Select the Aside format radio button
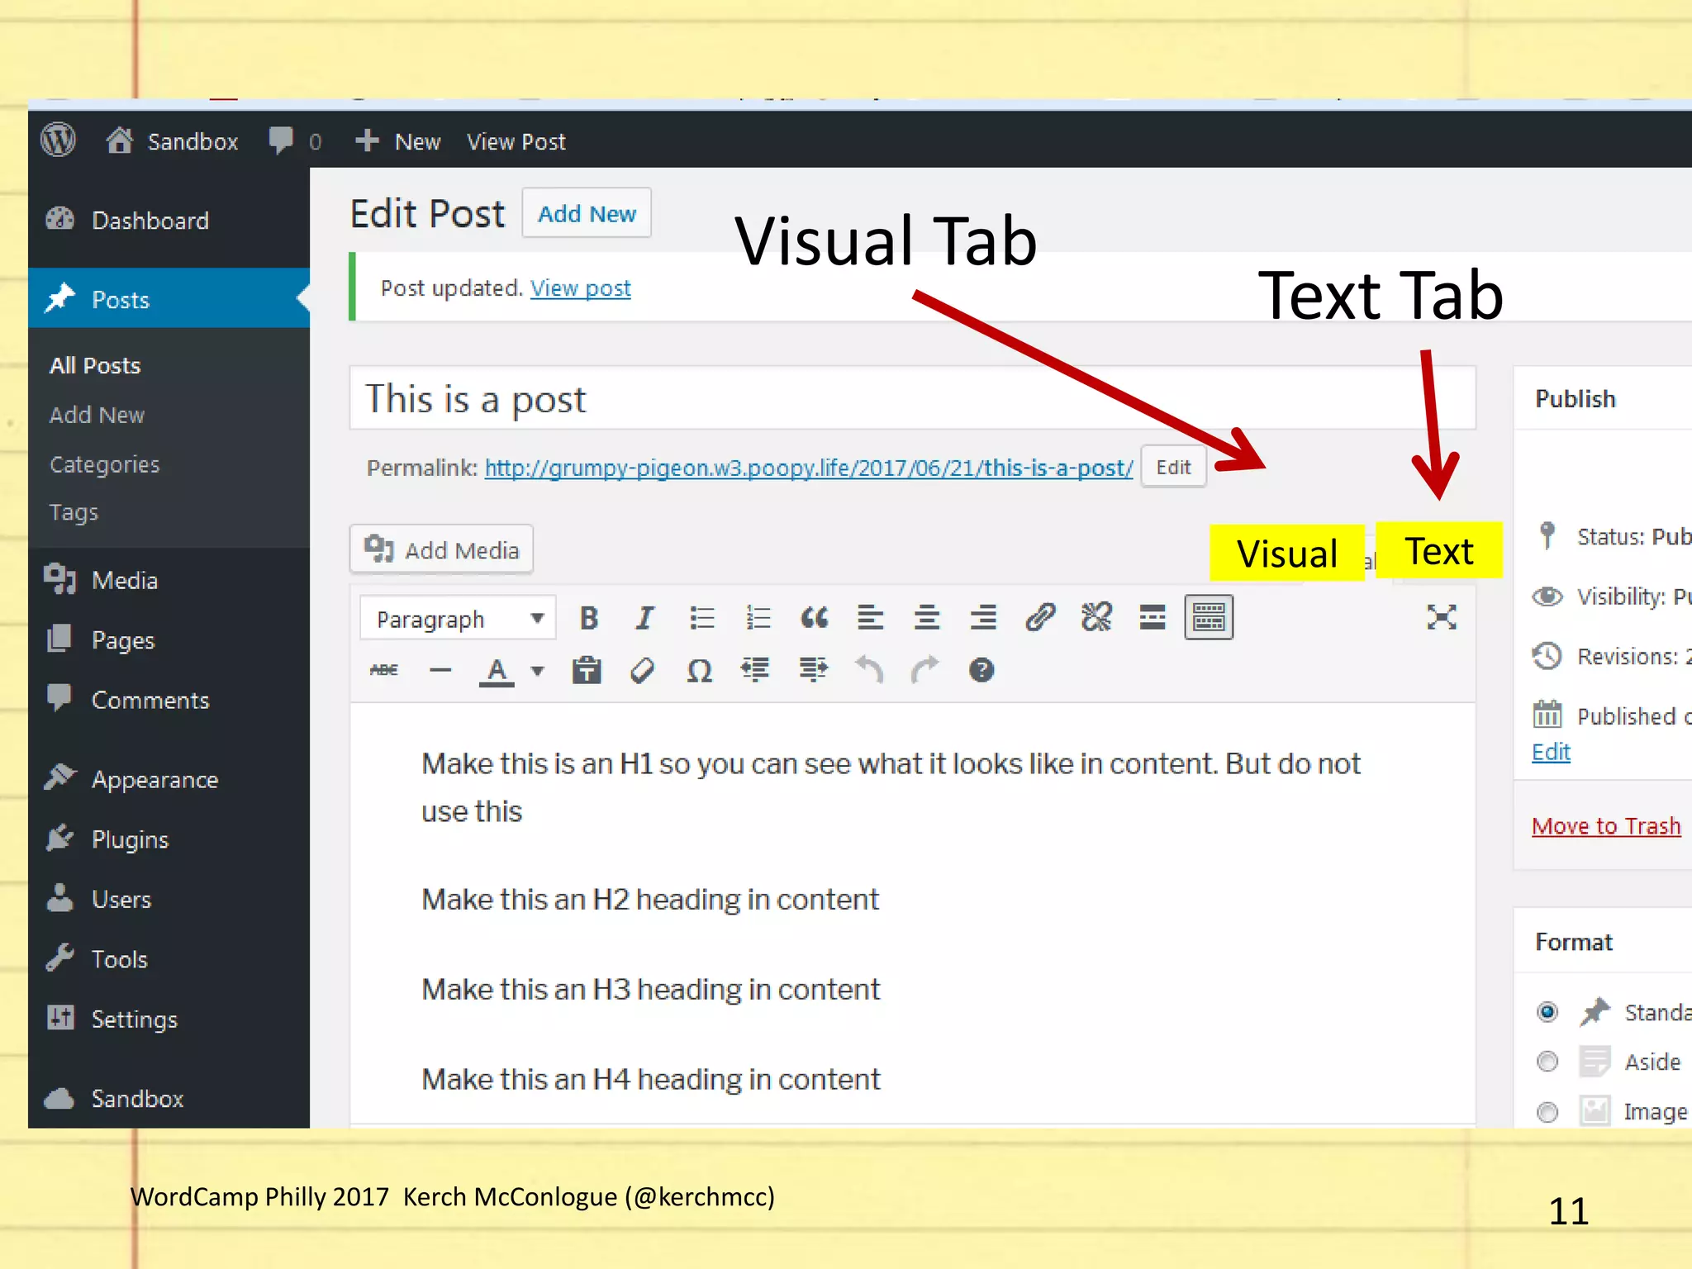 tap(1547, 1062)
